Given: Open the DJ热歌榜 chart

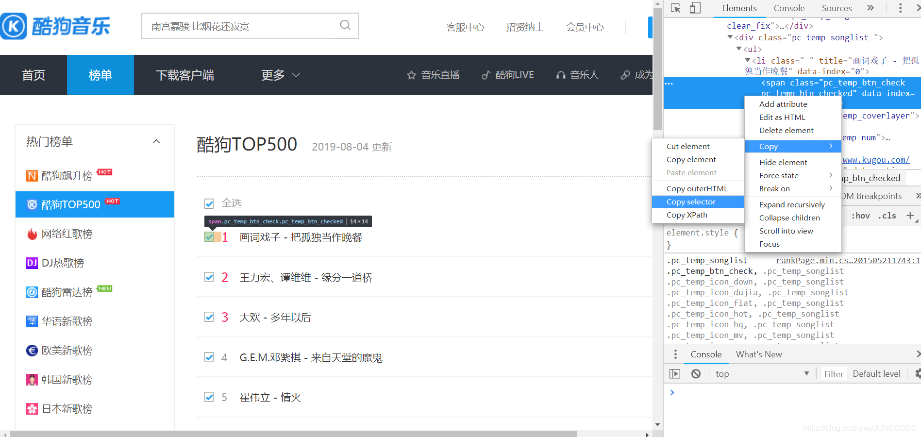Looking at the screenshot, I should click(x=55, y=263).
